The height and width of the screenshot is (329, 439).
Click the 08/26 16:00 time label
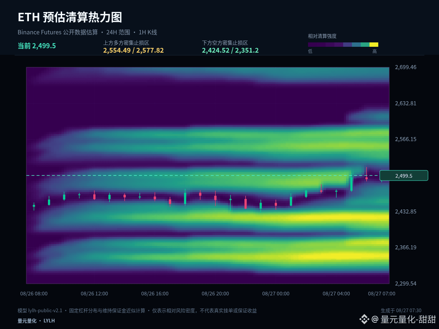click(155, 294)
